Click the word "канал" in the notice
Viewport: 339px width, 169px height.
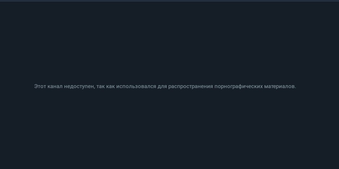point(55,86)
